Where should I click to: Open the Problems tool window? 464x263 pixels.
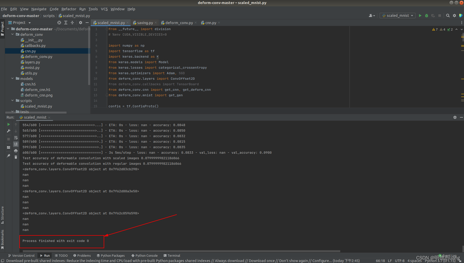coord(82,255)
